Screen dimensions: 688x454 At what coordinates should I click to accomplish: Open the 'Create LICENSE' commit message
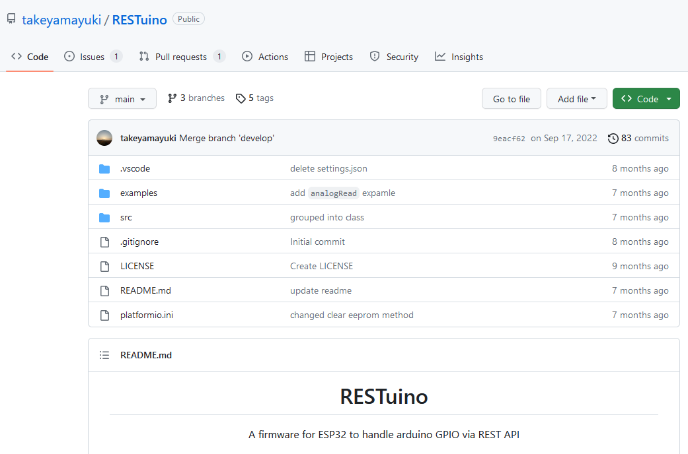(x=322, y=267)
